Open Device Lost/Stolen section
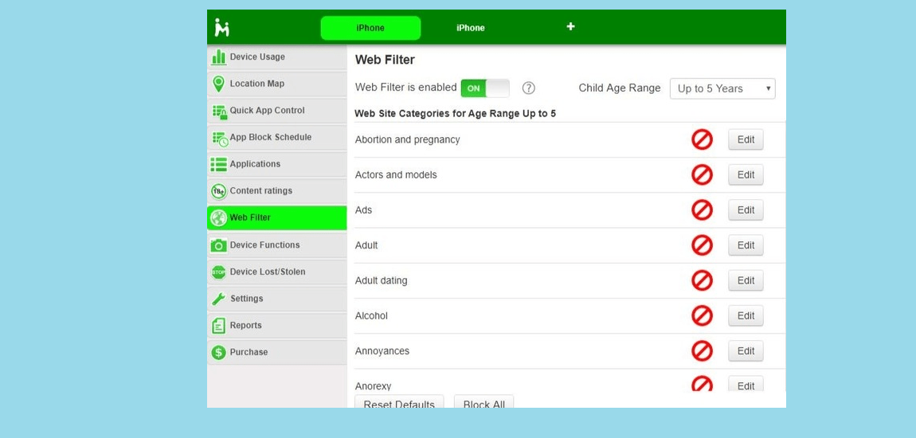The width and height of the screenshot is (916, 438). point(277,272)
